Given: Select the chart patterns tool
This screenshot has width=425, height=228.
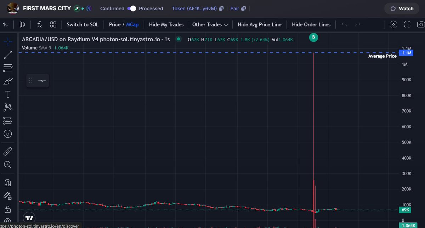Looking at the screenshot, I should (8, 107).
